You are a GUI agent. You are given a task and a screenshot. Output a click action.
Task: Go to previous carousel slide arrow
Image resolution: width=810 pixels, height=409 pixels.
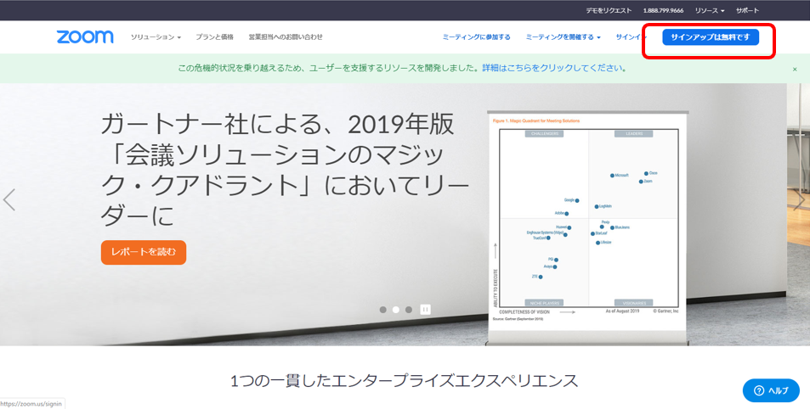[x=8, y=199]
